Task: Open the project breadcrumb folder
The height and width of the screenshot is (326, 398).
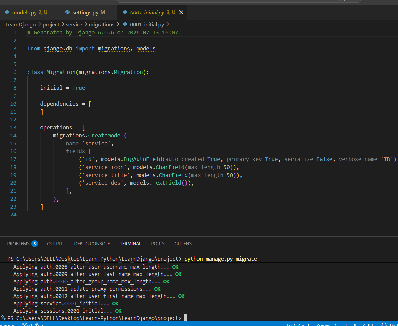Action: click(51, 25)
